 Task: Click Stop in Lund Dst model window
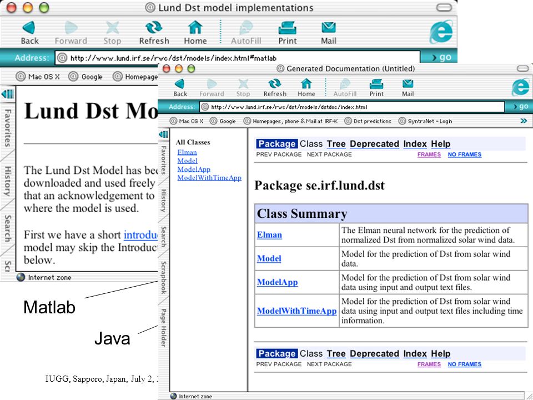pyautogui.click(x=112, y=33)
